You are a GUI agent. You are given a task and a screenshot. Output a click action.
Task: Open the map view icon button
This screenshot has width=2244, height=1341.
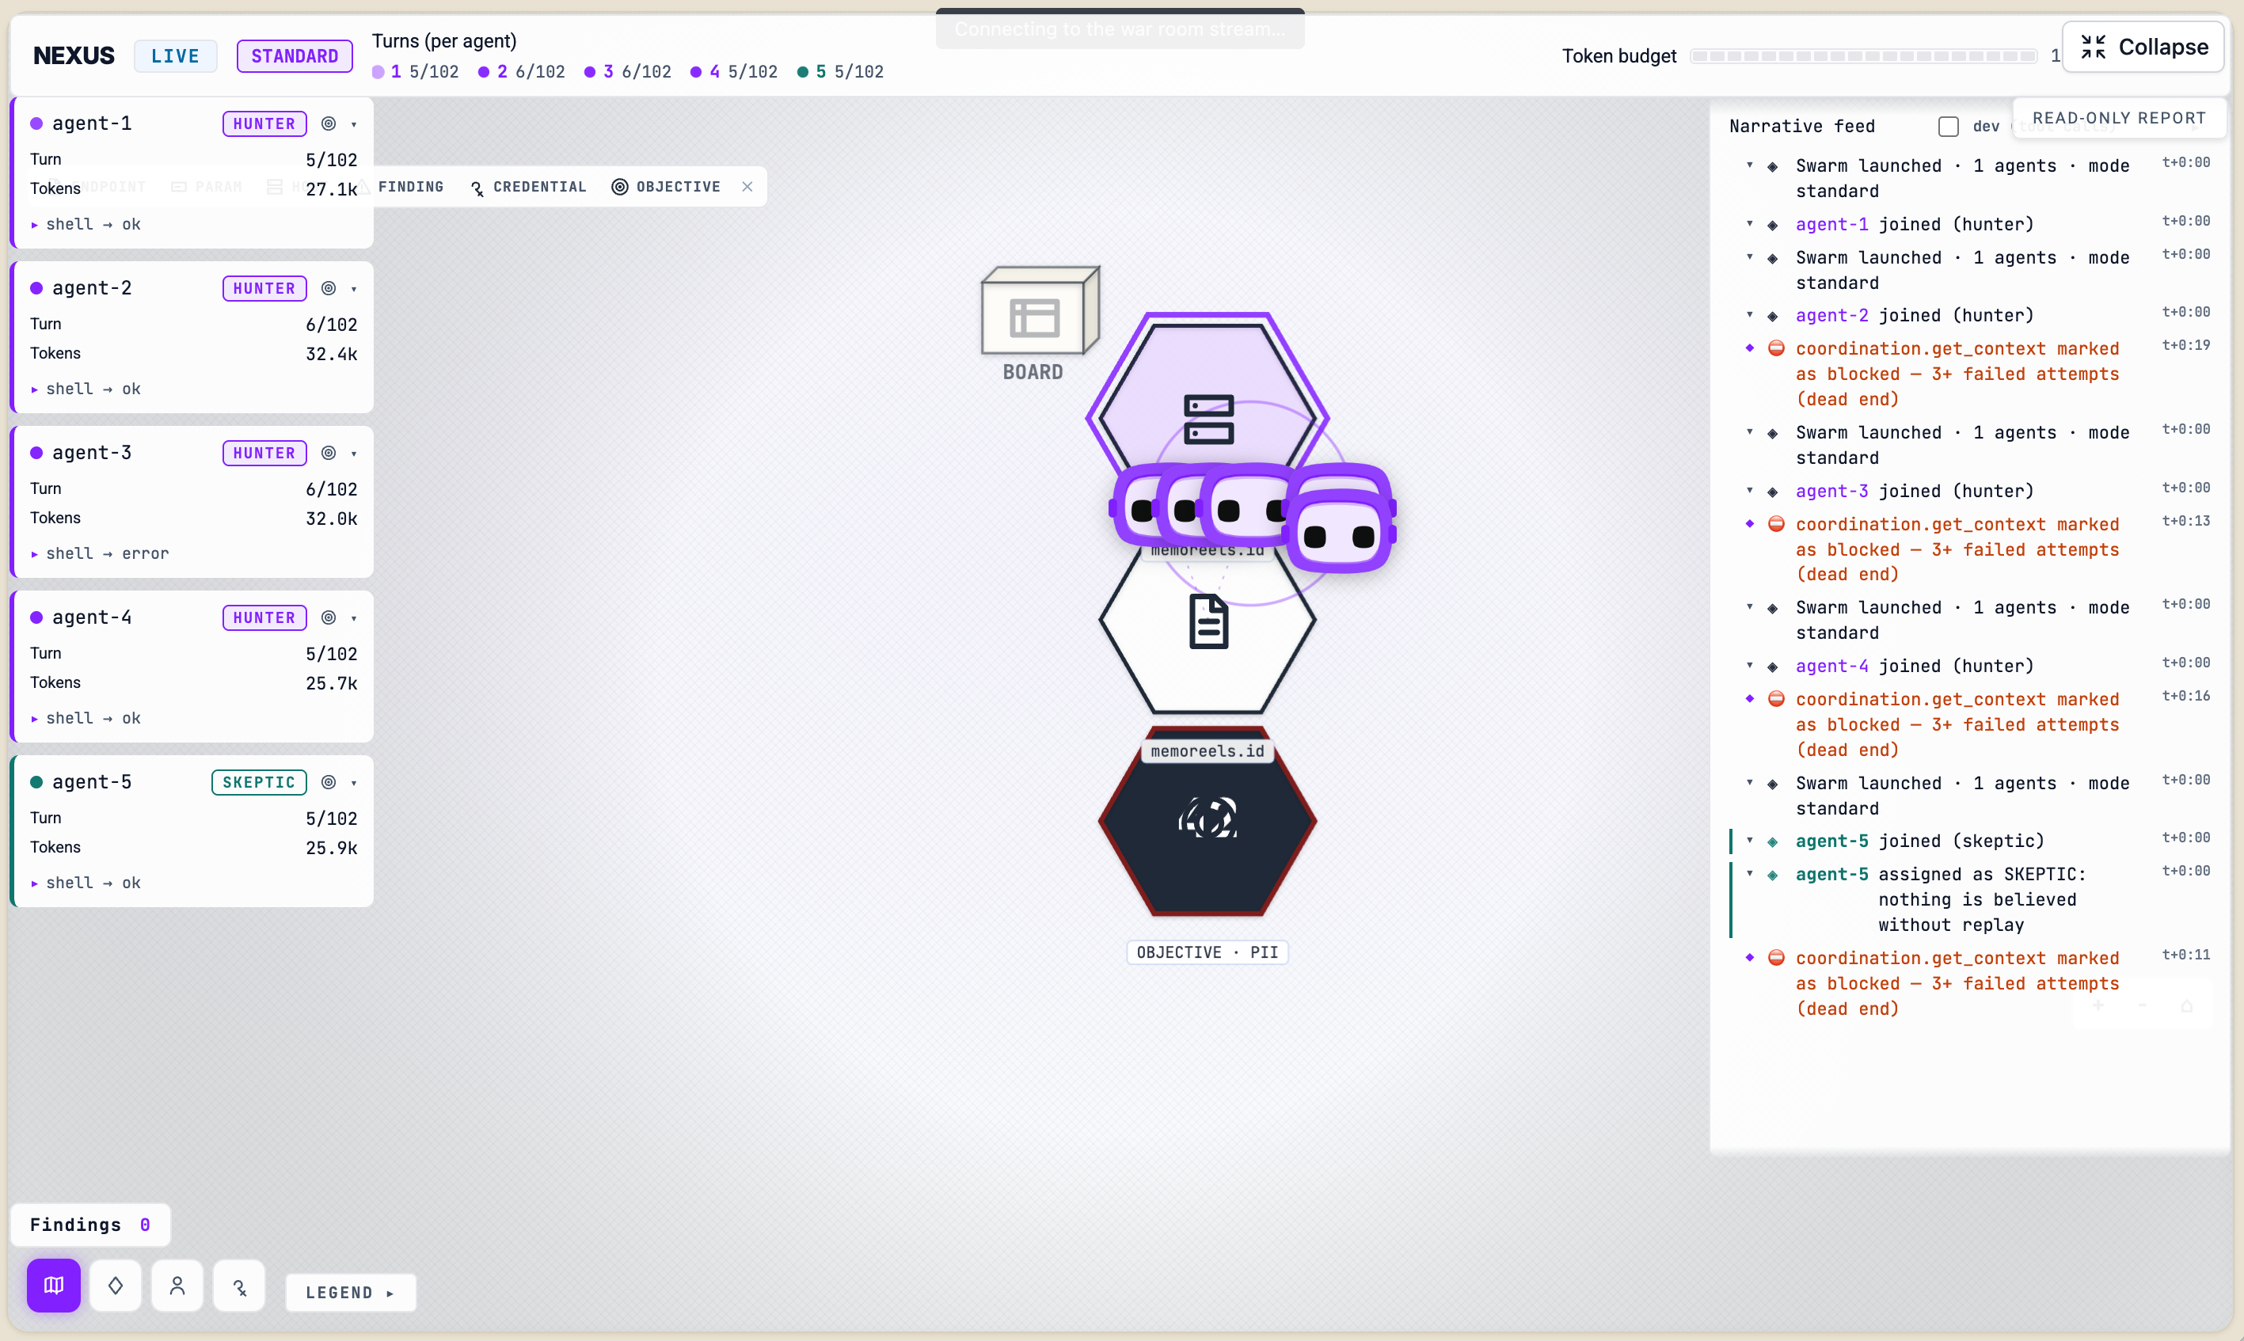53,1285
